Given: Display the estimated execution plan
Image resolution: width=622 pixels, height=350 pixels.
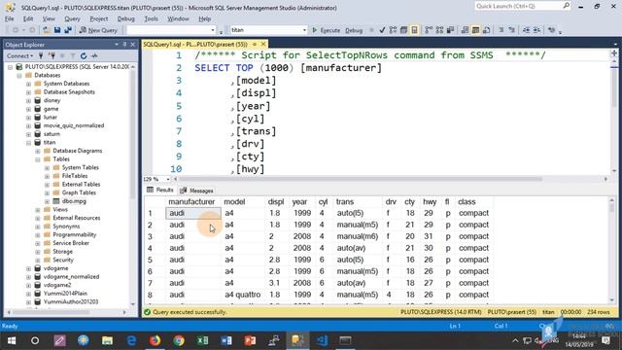Looking at the screenshot, I should pyautogui.click(x=393, y=30).
